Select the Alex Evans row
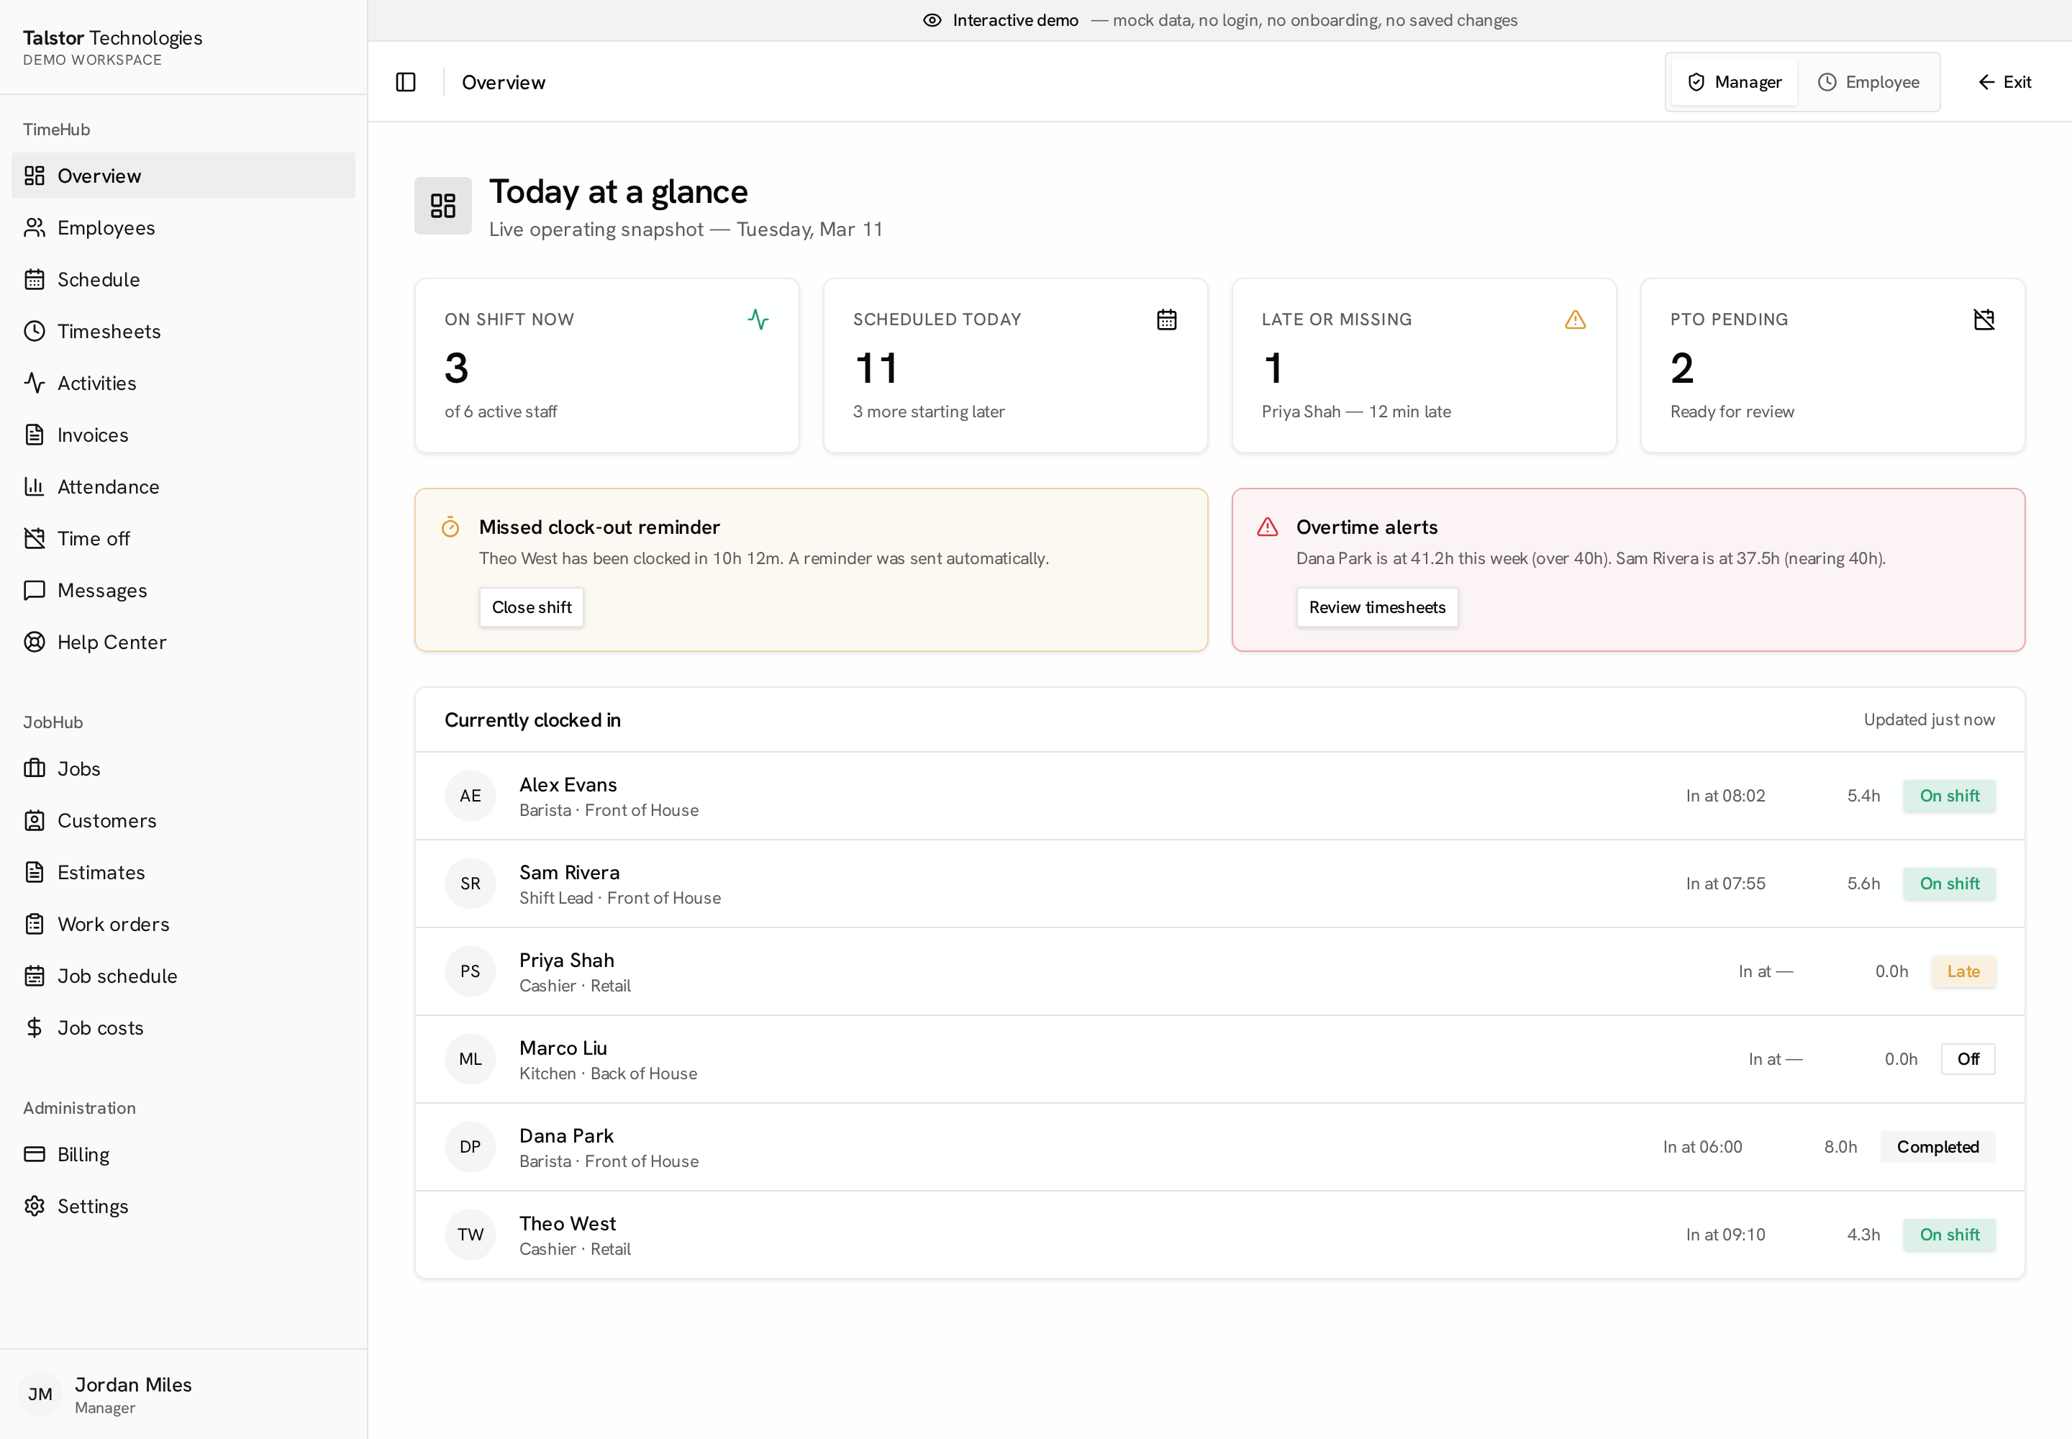This screenshot has height=1439, width=2072. (x=1219, y=796)
